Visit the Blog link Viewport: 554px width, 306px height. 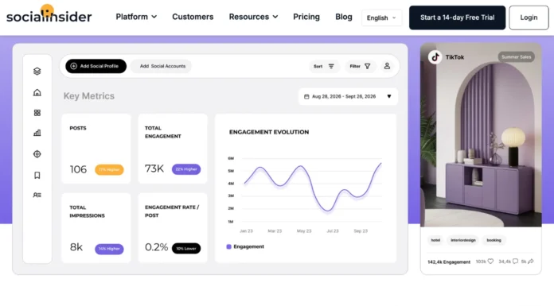343,17
